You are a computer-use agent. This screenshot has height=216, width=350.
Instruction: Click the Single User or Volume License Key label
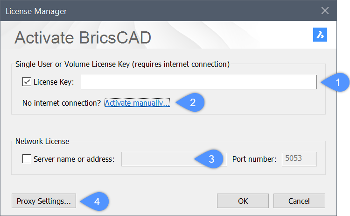tap(122, 64)
